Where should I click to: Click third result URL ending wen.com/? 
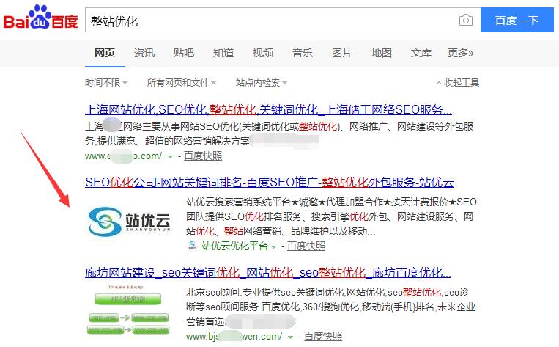[234, 336]
